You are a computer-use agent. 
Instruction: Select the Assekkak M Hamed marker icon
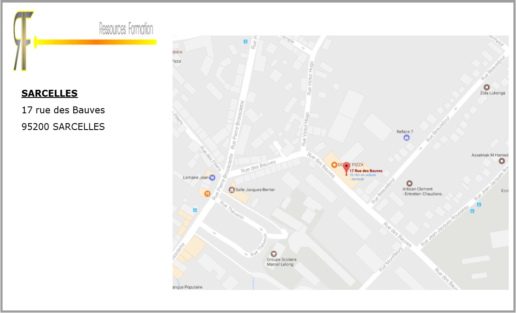502,161
